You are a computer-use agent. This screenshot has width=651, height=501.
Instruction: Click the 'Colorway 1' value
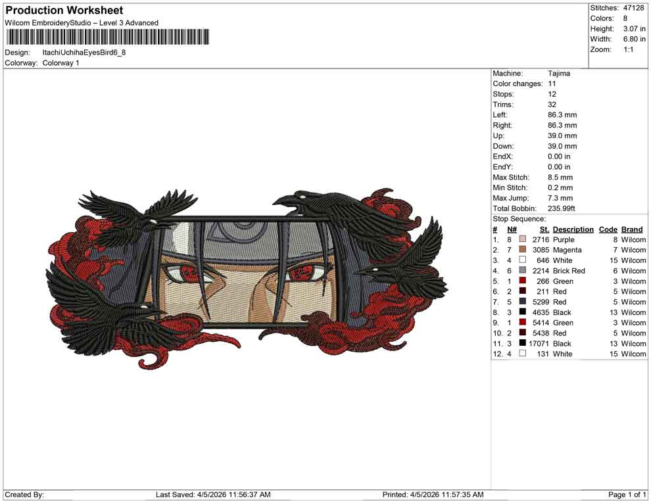pyautogui.click(x=60, y=63)
